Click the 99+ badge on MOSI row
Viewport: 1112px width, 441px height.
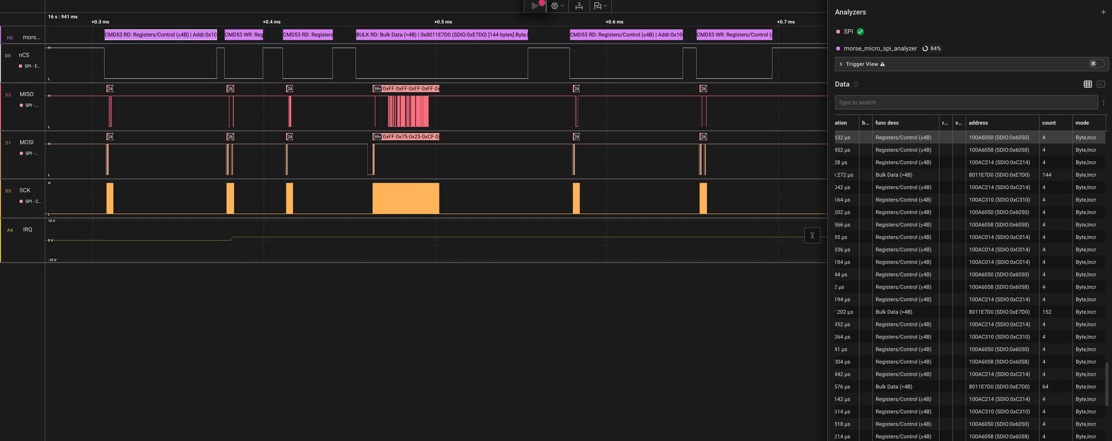377,137
